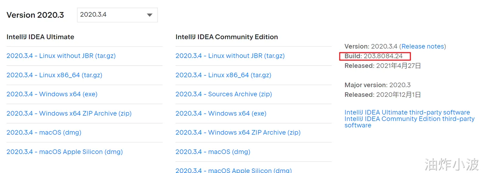Click the Version 2020.3 heading
Screen dimensions: 481x173
35,15
